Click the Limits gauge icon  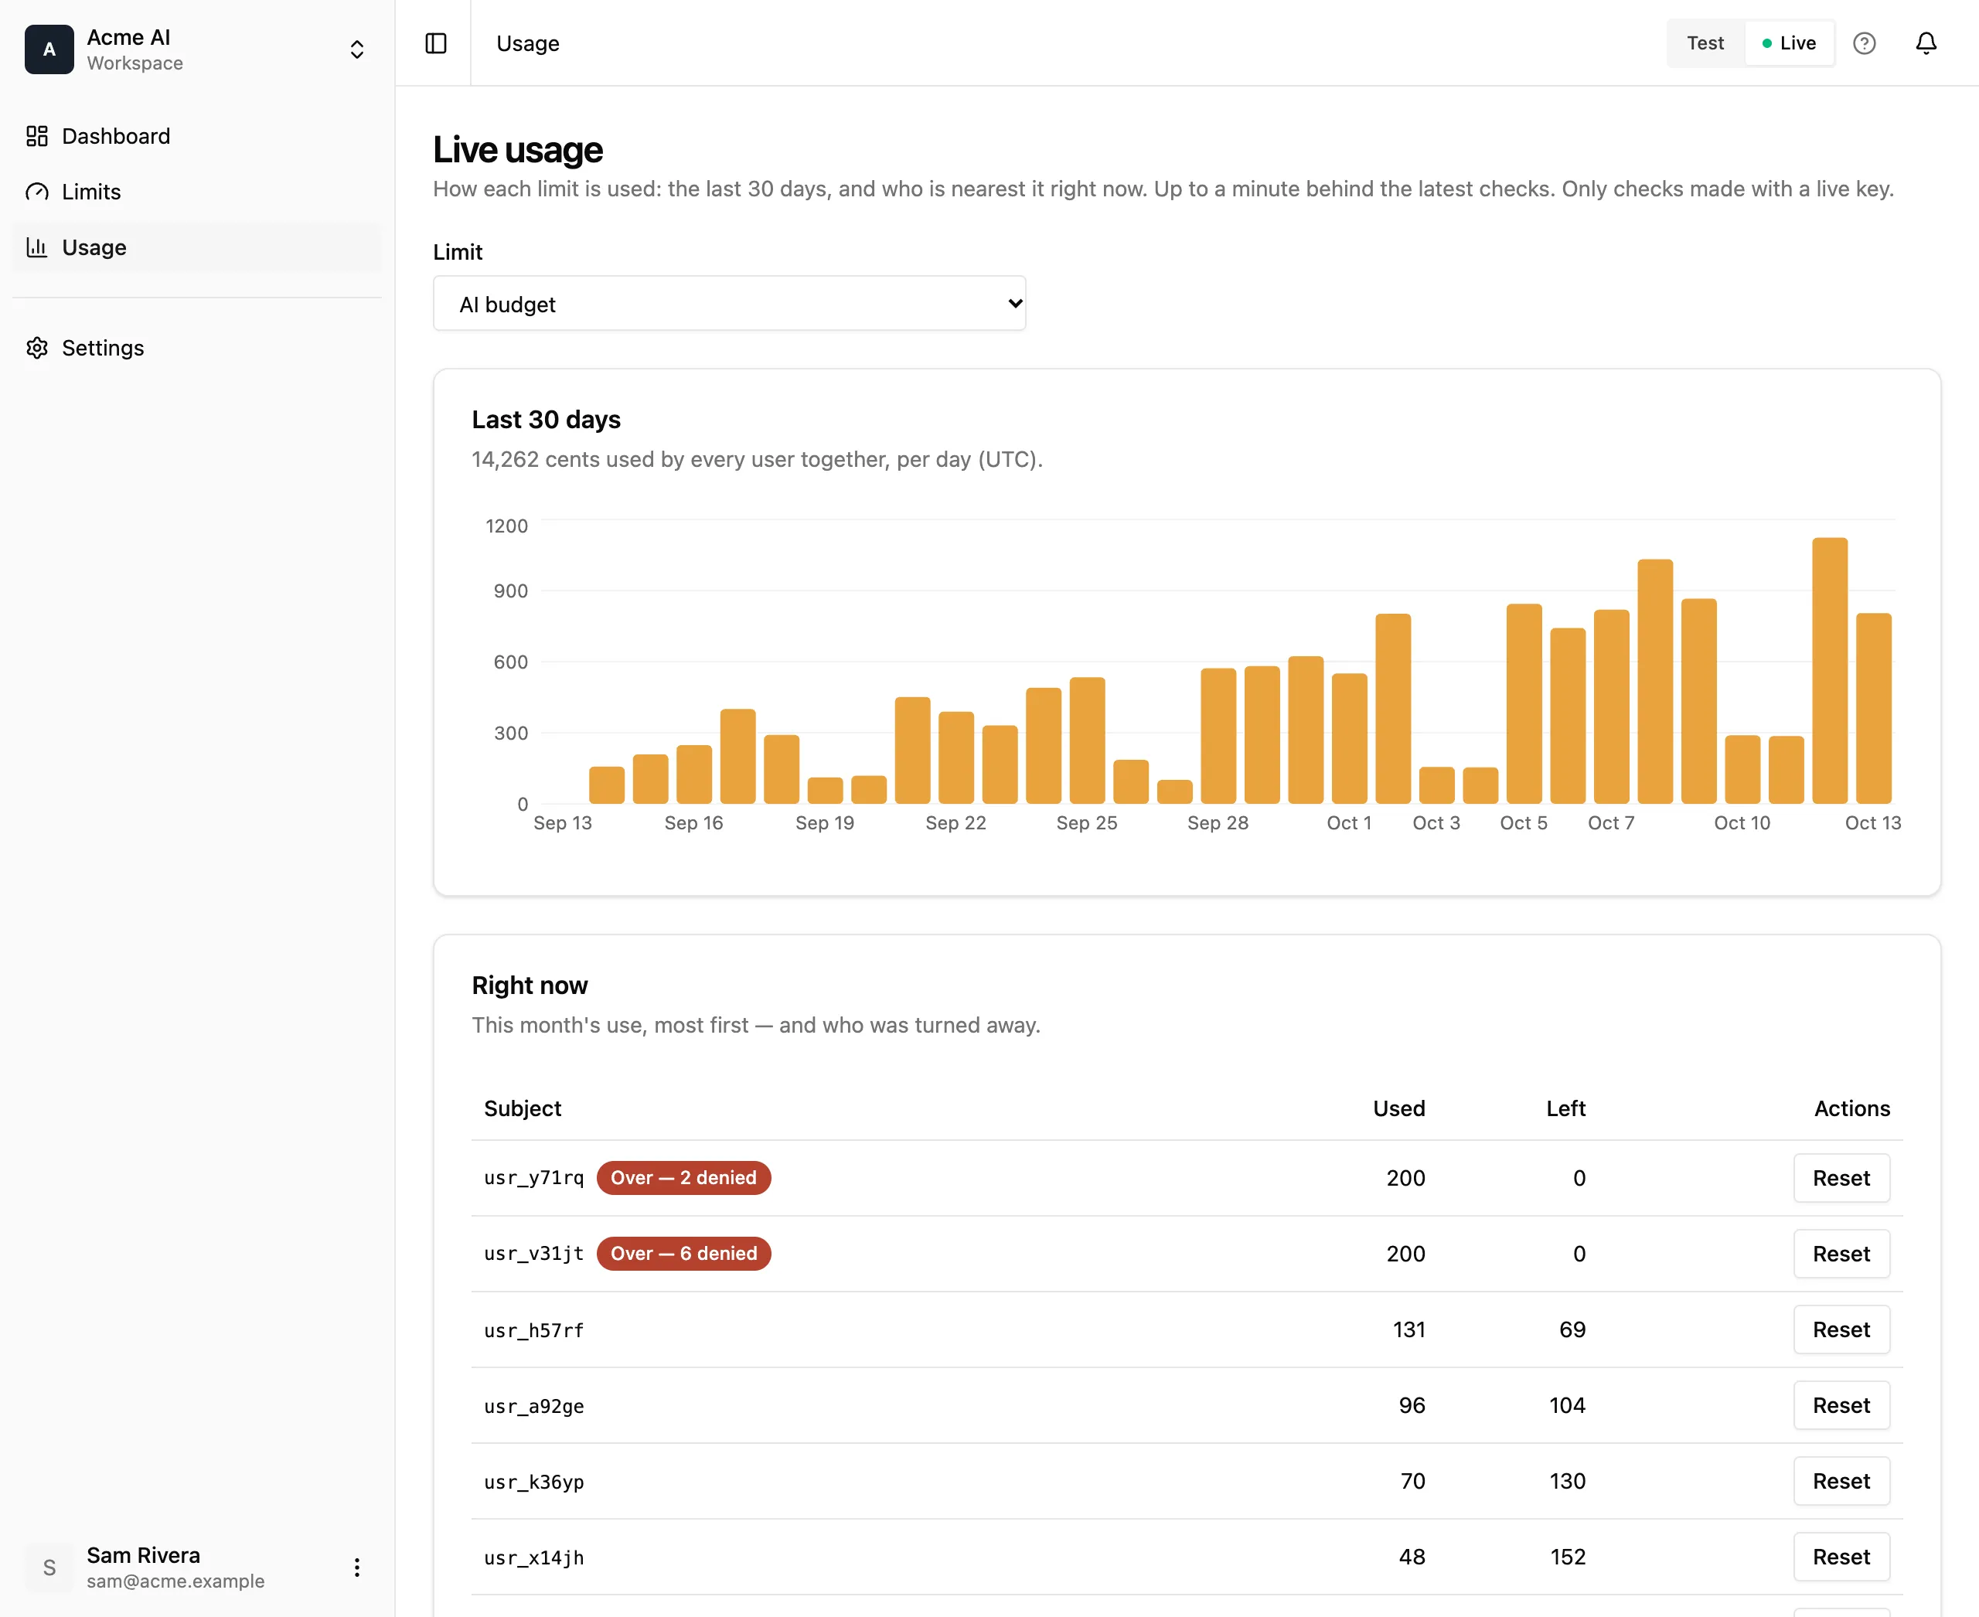point(37,192)
